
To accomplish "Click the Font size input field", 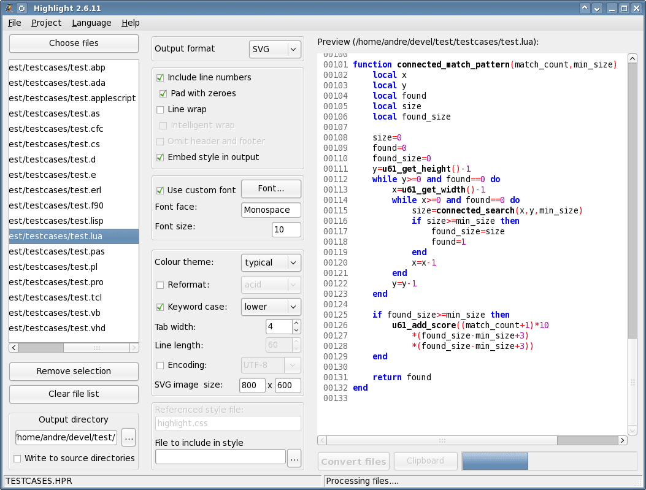I will [286, 230].
